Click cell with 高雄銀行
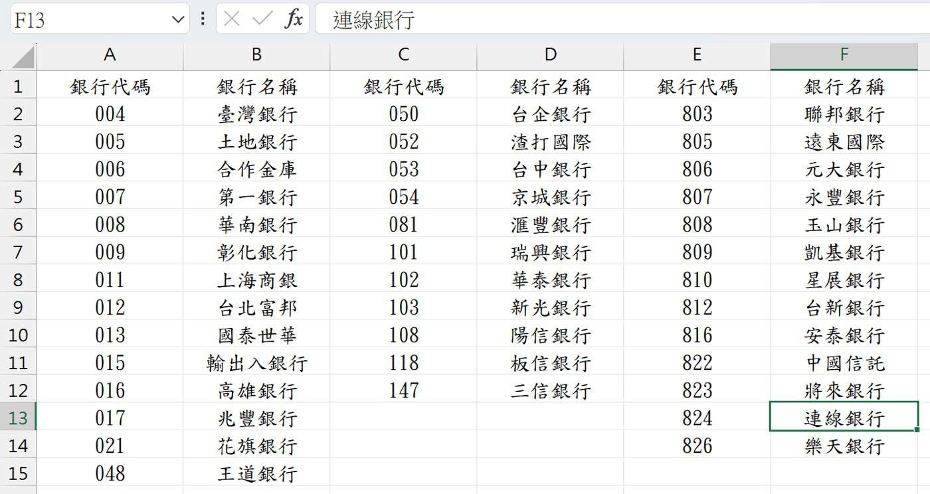This screenshot has height=494, width=930. coord(256,390)
